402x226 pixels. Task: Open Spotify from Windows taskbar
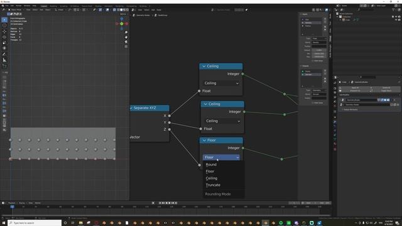pos(281,223)
